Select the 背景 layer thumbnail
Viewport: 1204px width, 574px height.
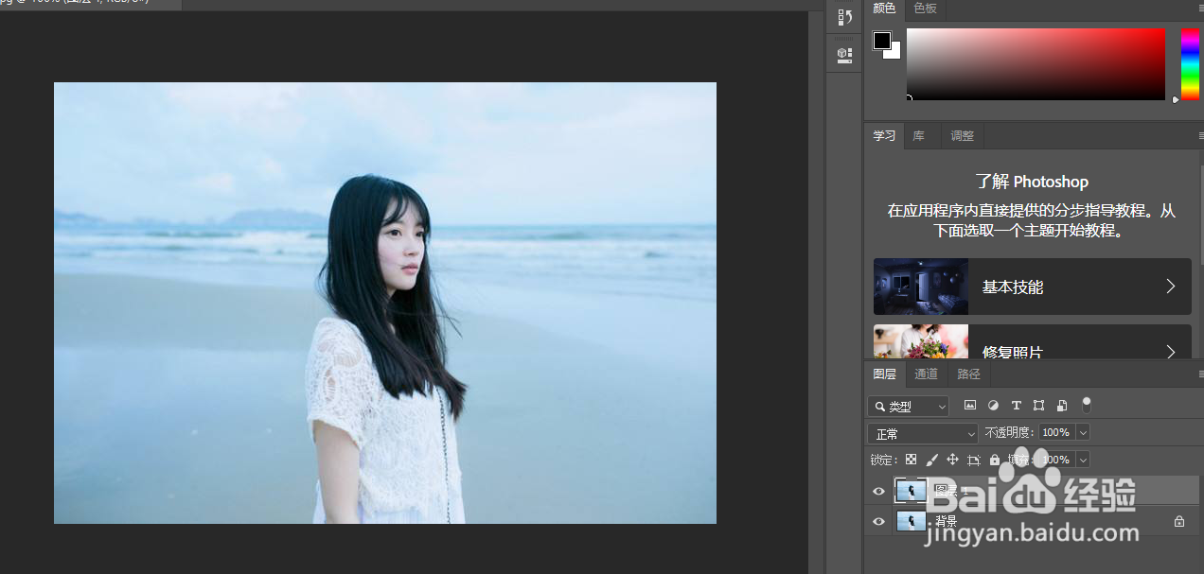(912, 521)
